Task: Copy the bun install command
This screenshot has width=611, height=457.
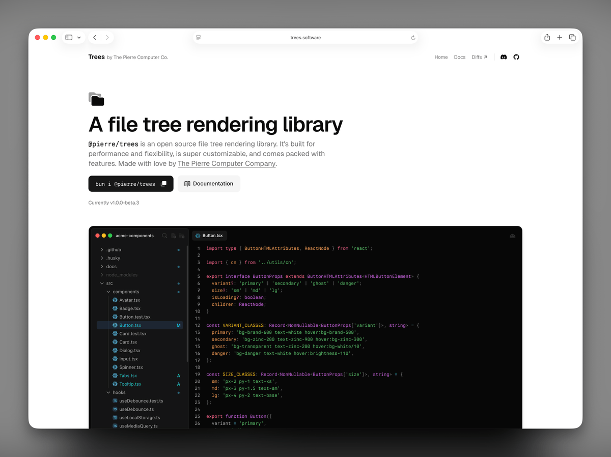Action: pos(163,184)
